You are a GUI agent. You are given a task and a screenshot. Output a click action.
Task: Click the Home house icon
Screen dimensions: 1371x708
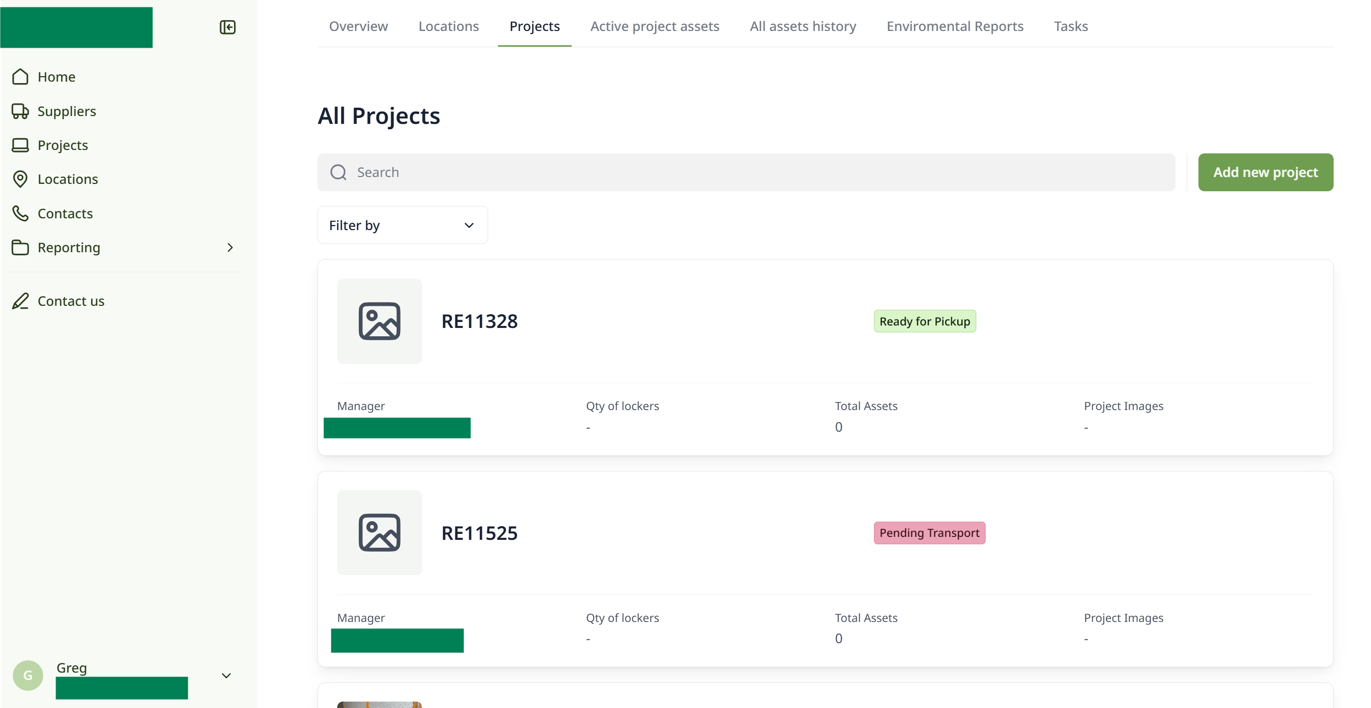pos(20,77)
